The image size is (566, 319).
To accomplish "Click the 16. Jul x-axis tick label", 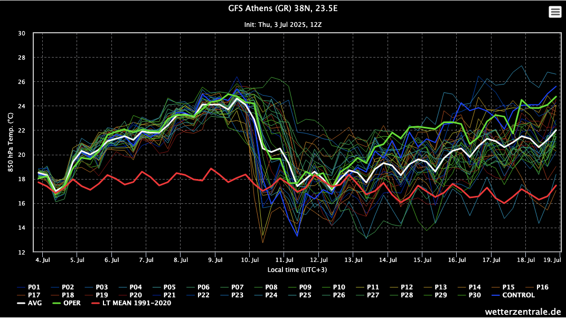I will pos(457,260).
